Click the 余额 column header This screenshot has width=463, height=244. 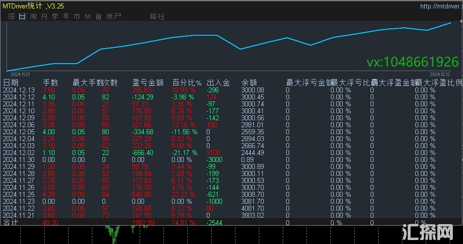pyautogui.click(x=249, y=82)
